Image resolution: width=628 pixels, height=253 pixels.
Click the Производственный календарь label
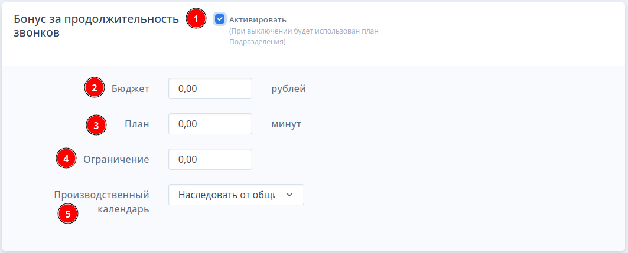(x=102, y=202)
